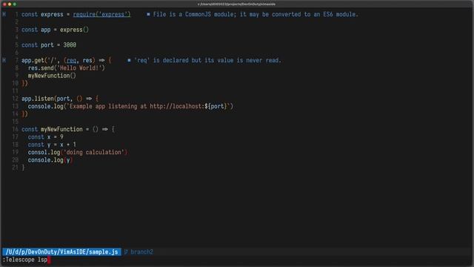The height and width of the screenshot is (267, 474).
Task: Click 'const app = express()' on line 3
Action: click(x=55, y=30)
